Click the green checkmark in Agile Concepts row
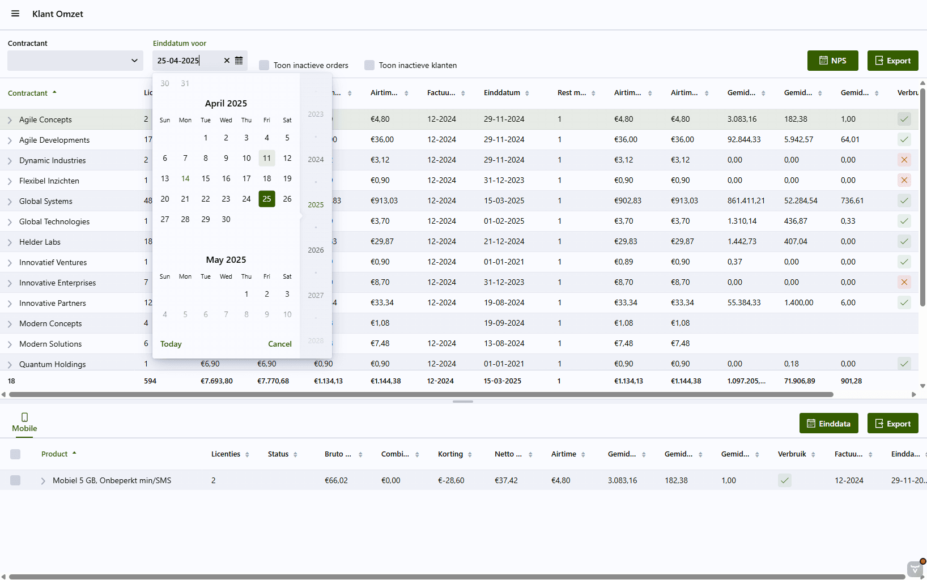 coord(904,119)
